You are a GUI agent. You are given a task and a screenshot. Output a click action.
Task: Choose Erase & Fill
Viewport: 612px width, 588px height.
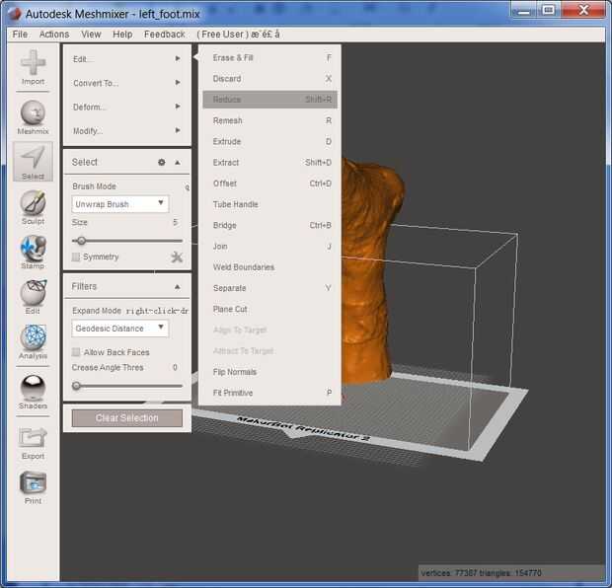269,58
